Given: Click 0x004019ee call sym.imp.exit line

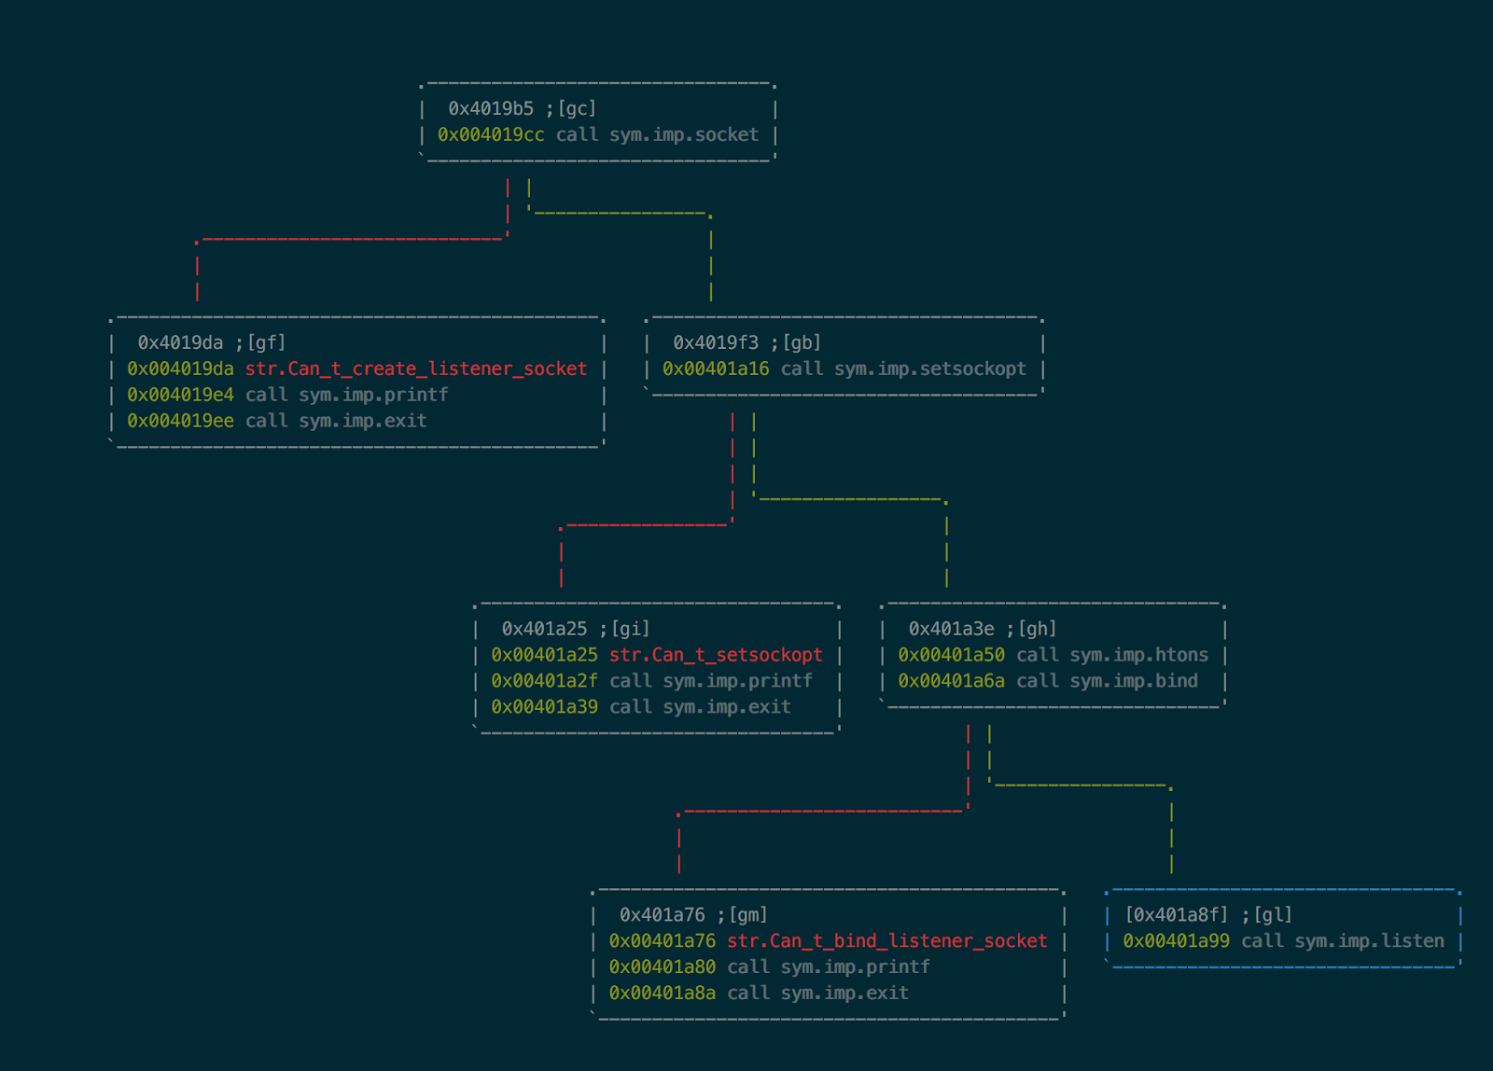Looking at the screenshot, I should tap(277, 422).
